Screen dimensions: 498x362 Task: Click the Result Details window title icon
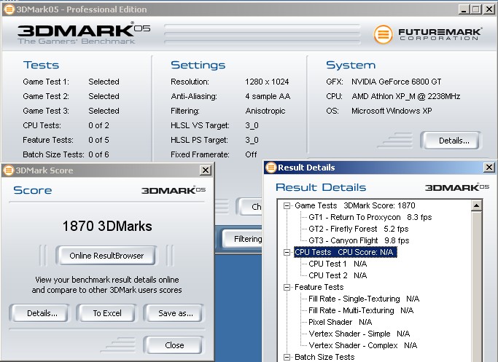pos(270,168)
